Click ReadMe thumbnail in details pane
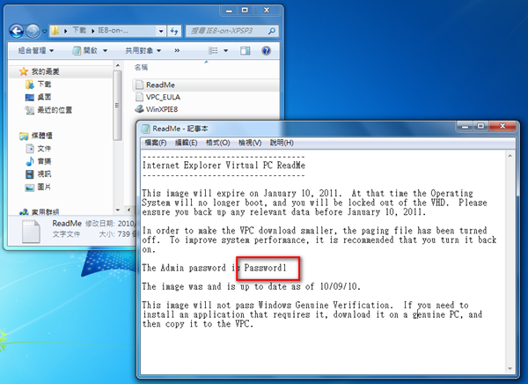This screenshot has width=528, height=384. 31,232
